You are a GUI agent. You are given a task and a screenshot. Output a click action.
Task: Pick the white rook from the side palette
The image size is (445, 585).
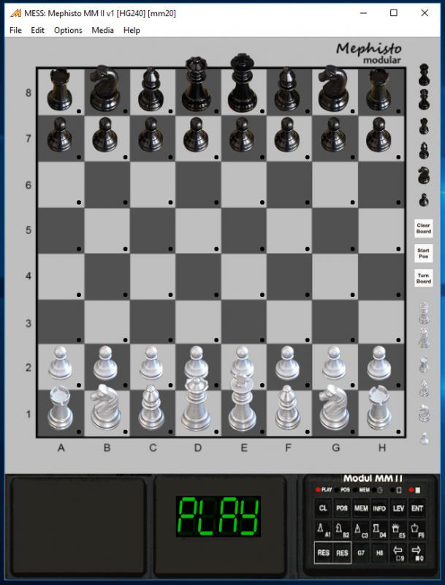[424, 364]
